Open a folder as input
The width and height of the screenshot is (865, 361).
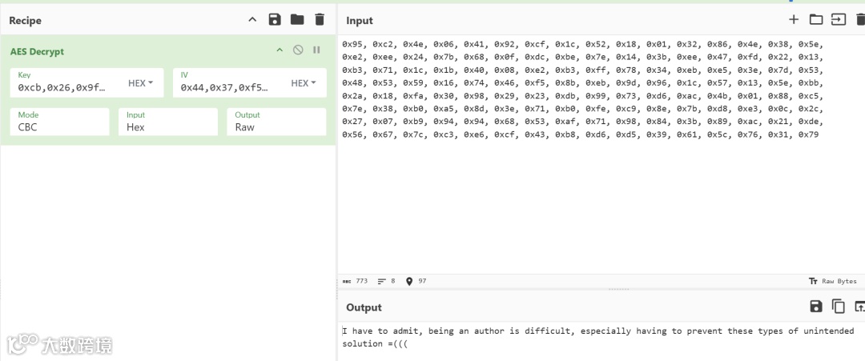(x=816, y=20)
